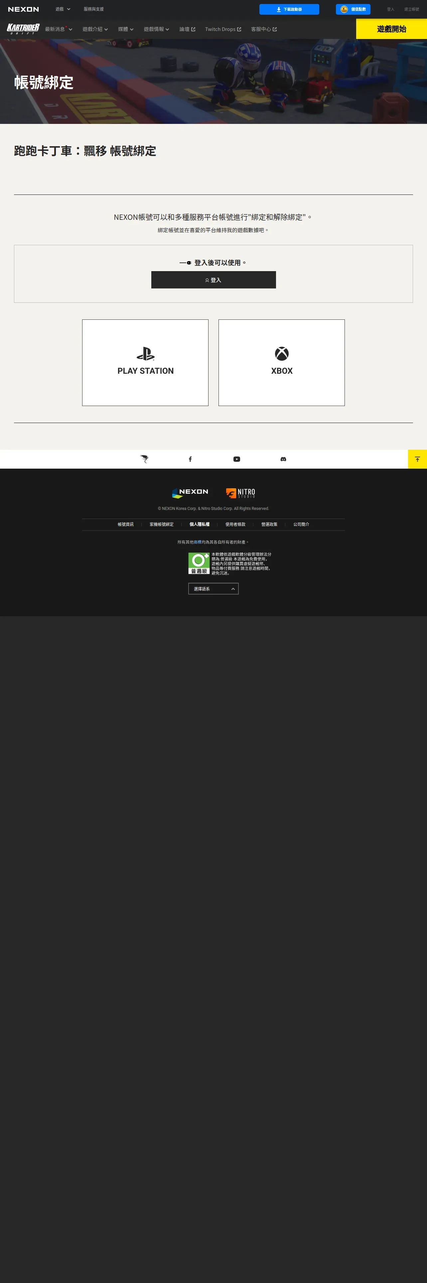427x1283 pixels.
Task: Click the NEXON logo in top bar
Action: point(23,9)
